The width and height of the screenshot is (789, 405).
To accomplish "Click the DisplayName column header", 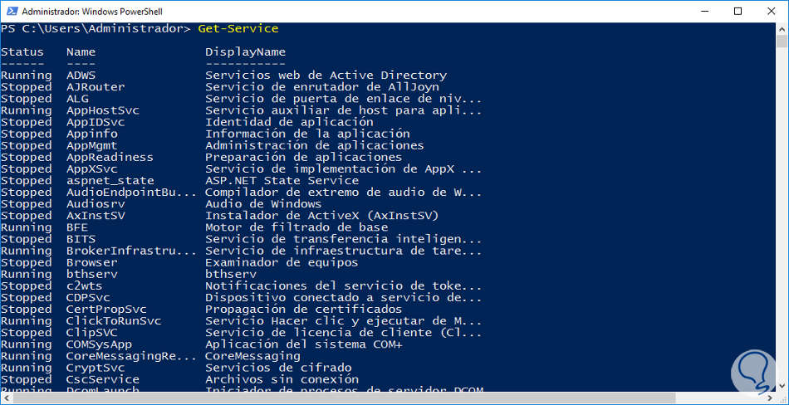I will [x=245, y=51].
